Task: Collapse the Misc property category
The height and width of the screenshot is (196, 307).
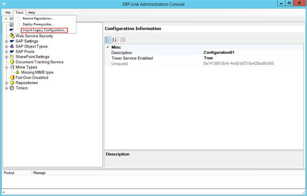Action: [x=107, y=47]
